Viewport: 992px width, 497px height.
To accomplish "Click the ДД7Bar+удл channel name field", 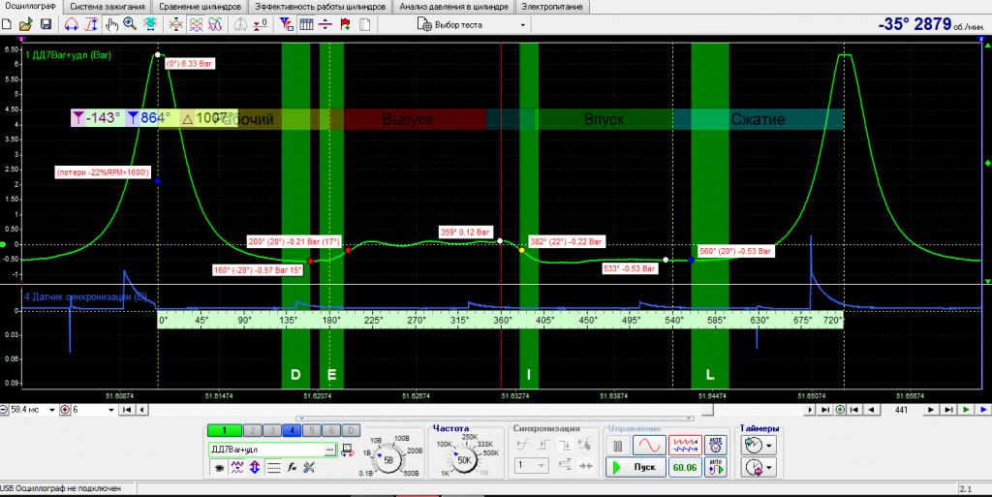I will click(x=266, y=450).
